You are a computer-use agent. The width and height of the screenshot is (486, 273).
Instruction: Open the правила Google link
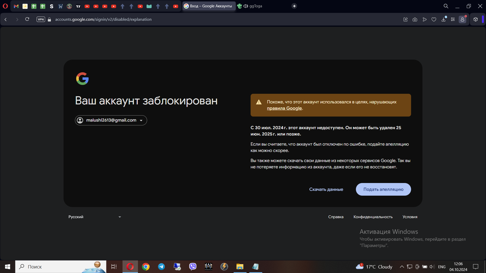click(284, 108)
